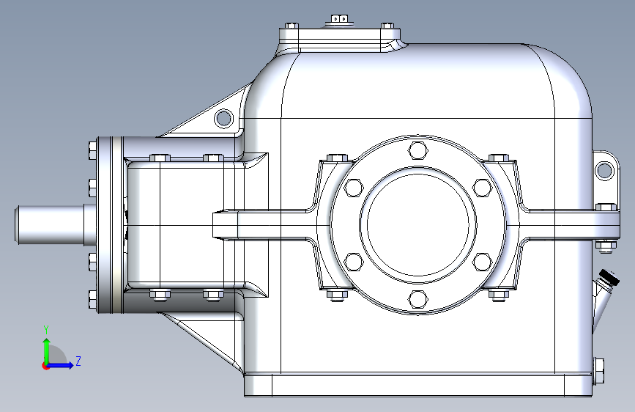Click the Y label on the triad
The height and width of the screenshot is (412, 635).
tap(47, 330)
